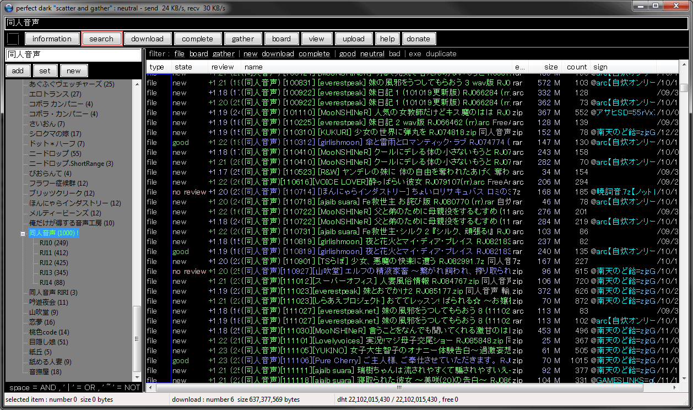Screen dimensions: 693x410
Task: Sort results by the size column header
Action: [x=551, y=67]
